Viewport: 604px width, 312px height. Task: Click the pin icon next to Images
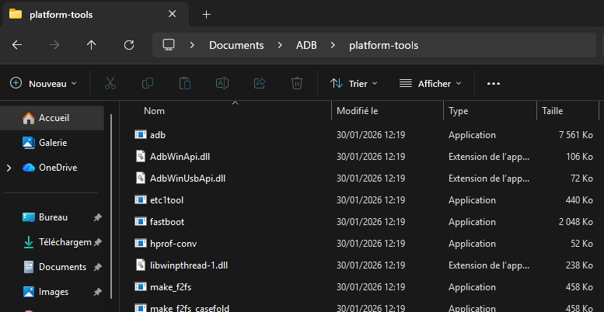[97, 293]
